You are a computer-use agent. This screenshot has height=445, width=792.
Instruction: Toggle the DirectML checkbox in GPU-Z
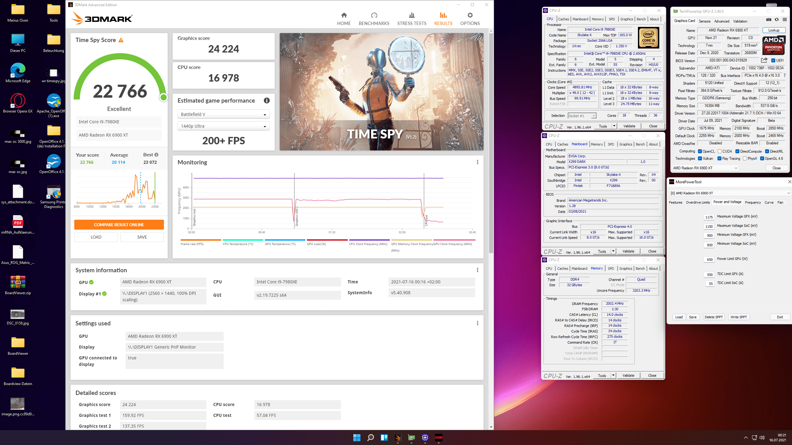767,151
